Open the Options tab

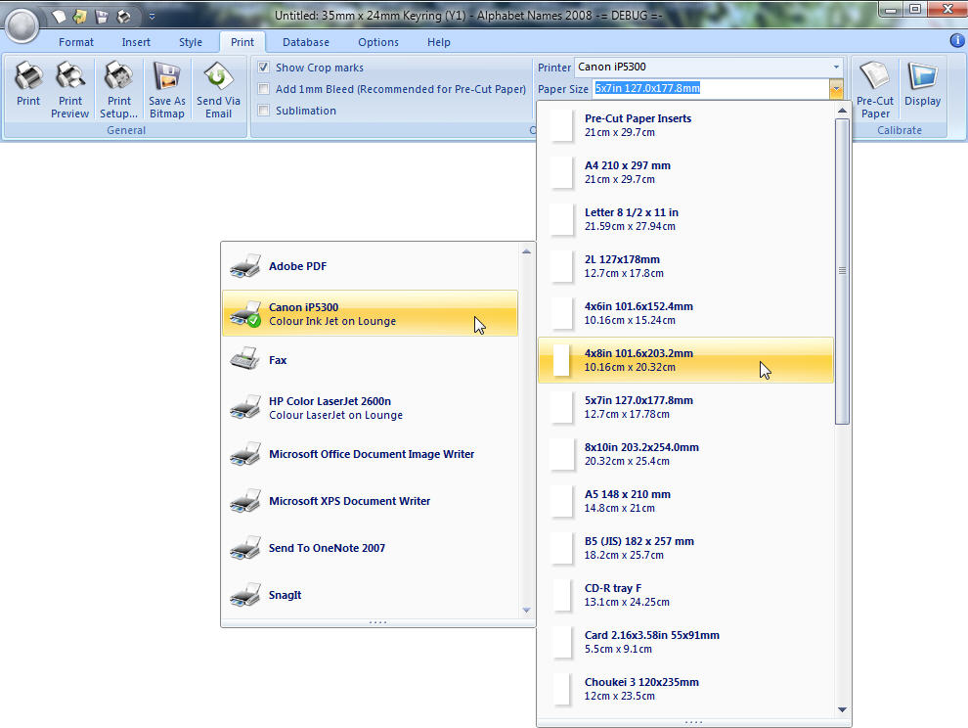point(378,42)
